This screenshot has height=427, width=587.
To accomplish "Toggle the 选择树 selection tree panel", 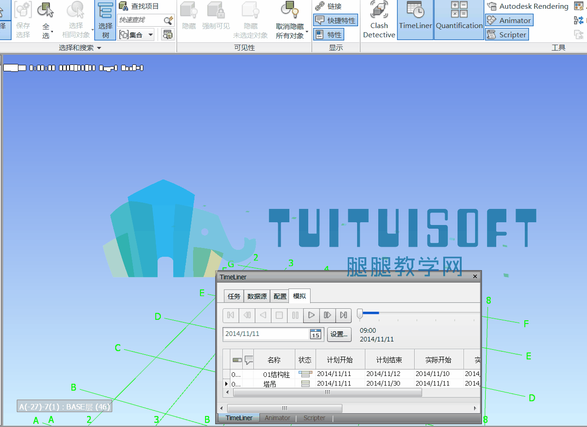I will [106, 20].
